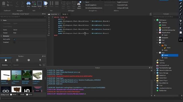The image size is (183, 102).
Task: Open Toolbox Inventory grid tab
Action: point(17,60)
